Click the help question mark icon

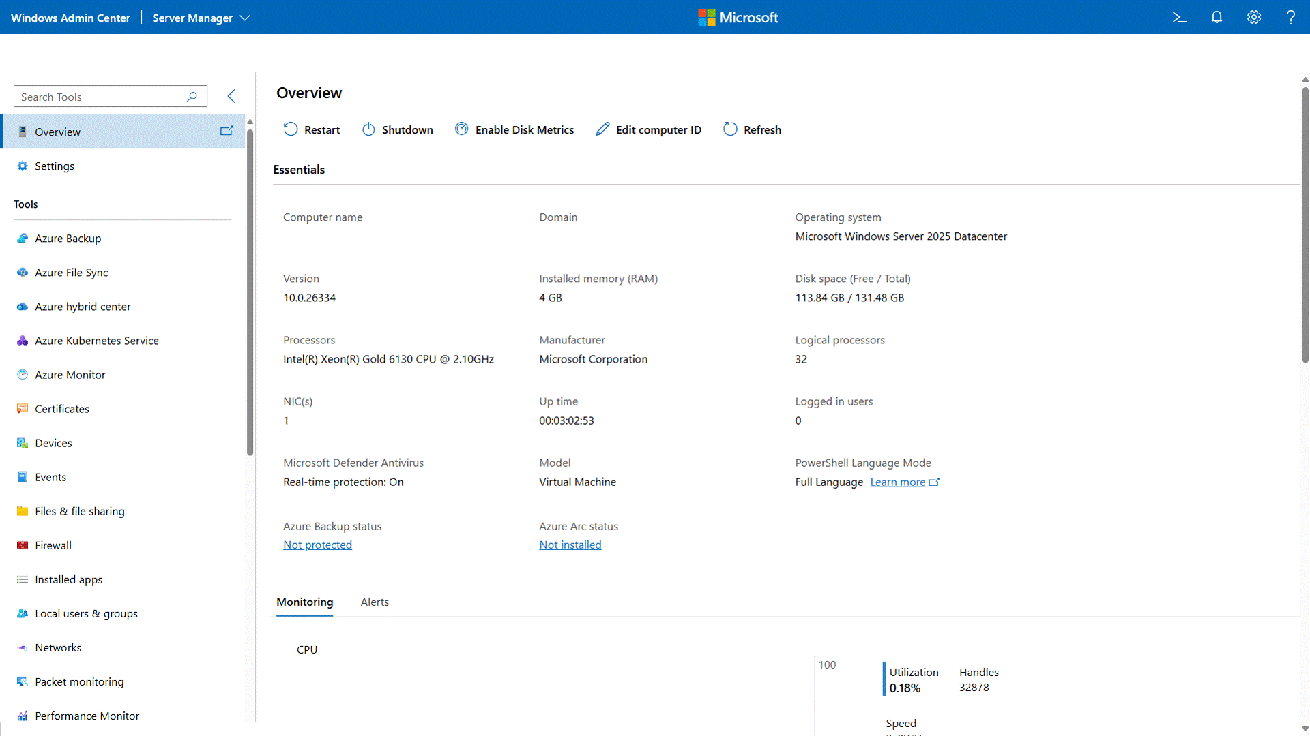(1290, 18)
